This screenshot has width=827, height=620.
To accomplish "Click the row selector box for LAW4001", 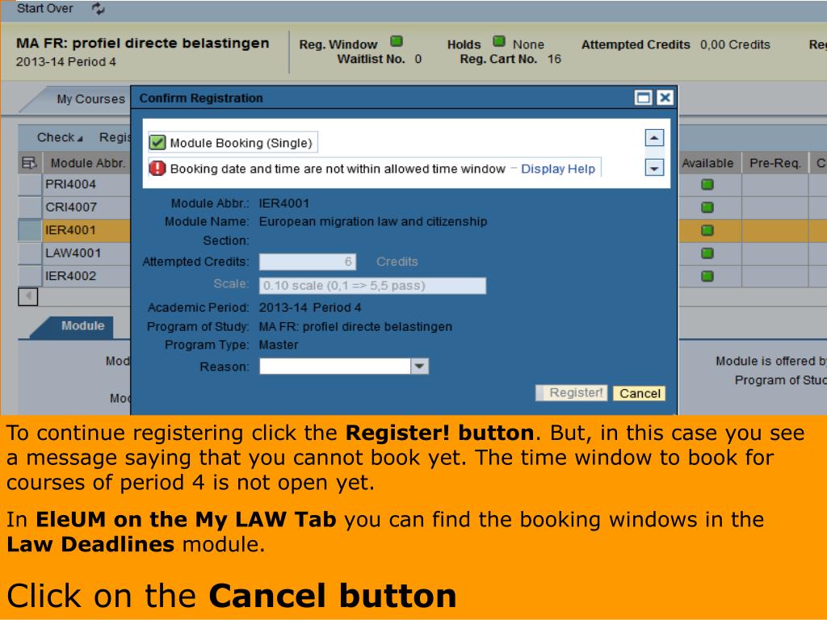I will 30,253.
